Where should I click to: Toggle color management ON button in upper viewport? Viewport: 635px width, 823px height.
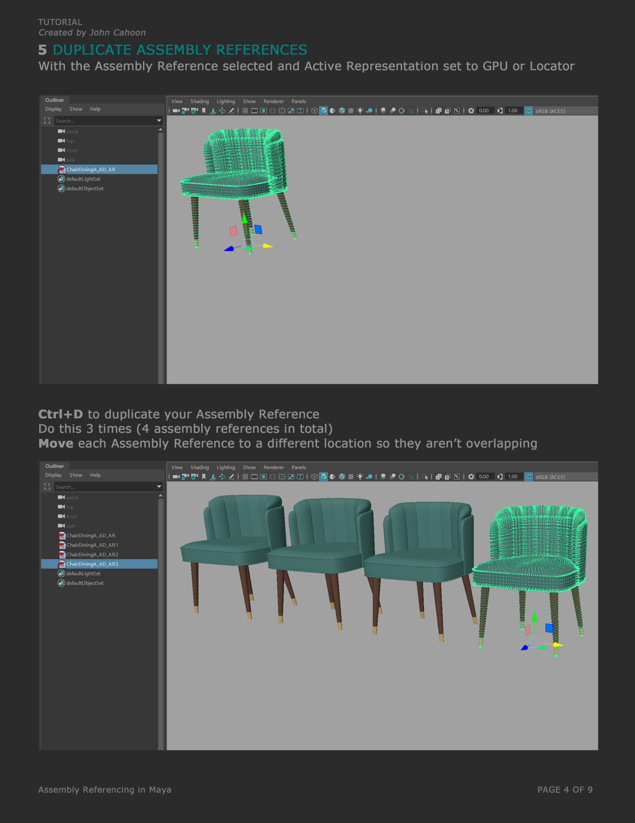pos(528,111)
